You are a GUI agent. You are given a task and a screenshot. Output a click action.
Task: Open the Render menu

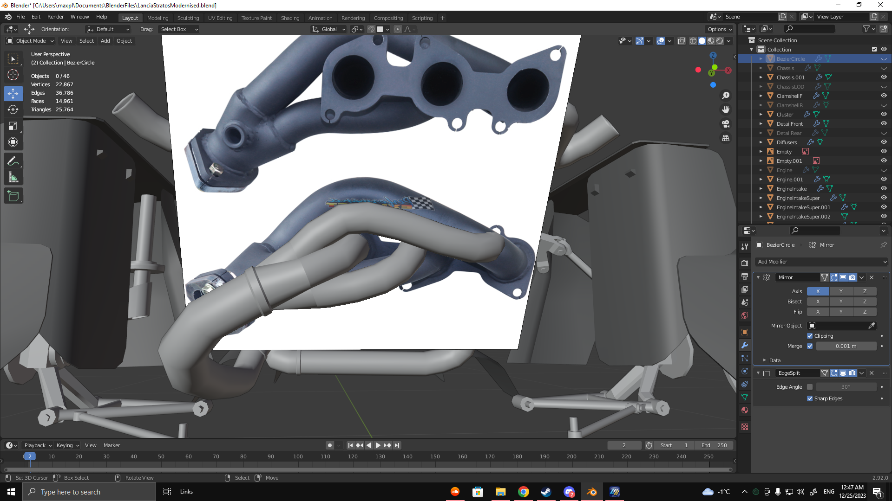[55, 17]
